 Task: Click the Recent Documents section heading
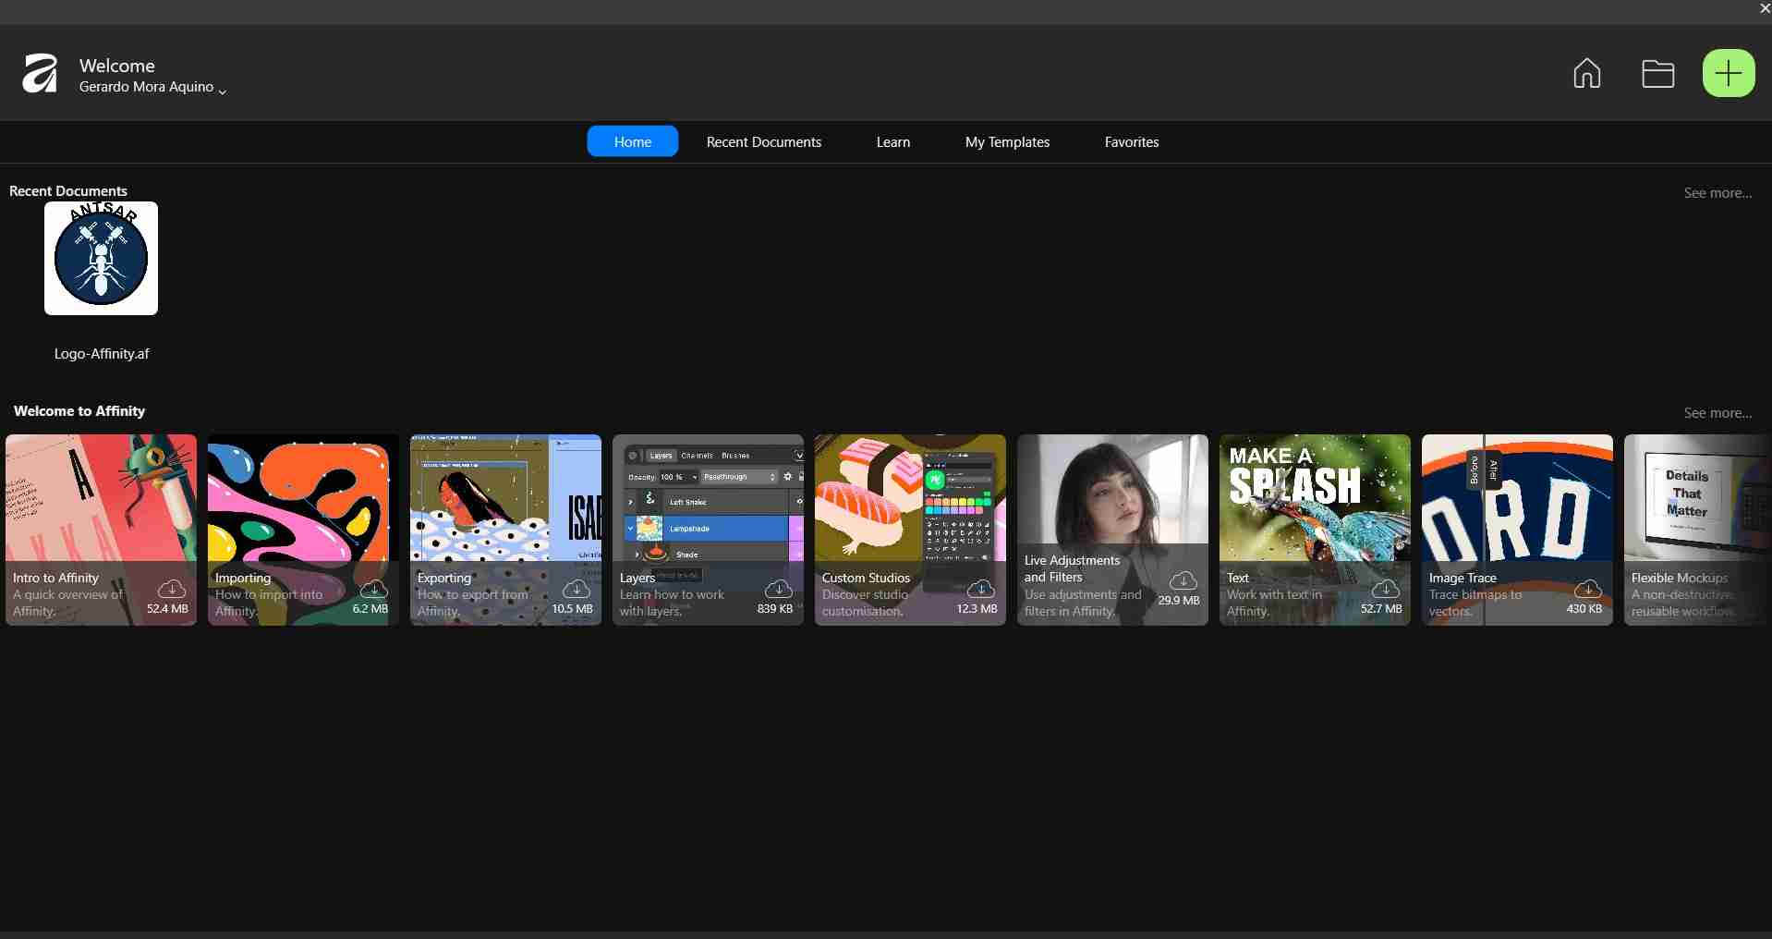[x=68, y=190]
